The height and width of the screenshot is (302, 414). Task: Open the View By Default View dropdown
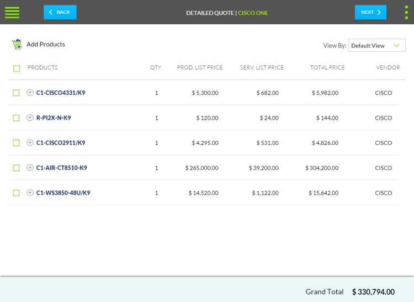click(377, 46)
